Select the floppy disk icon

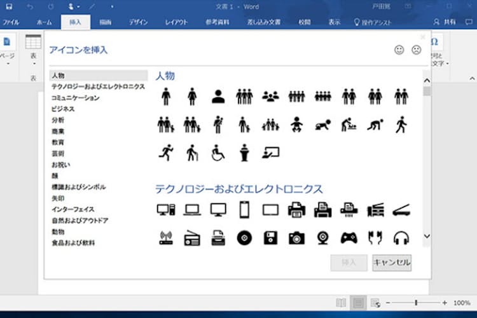tap(270, 238)
